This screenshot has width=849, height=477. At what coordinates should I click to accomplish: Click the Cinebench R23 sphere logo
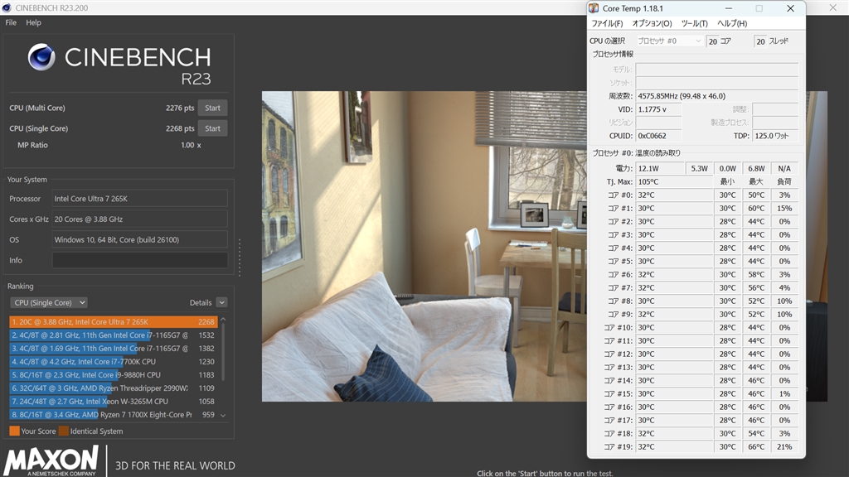click(x=41, y=57)
